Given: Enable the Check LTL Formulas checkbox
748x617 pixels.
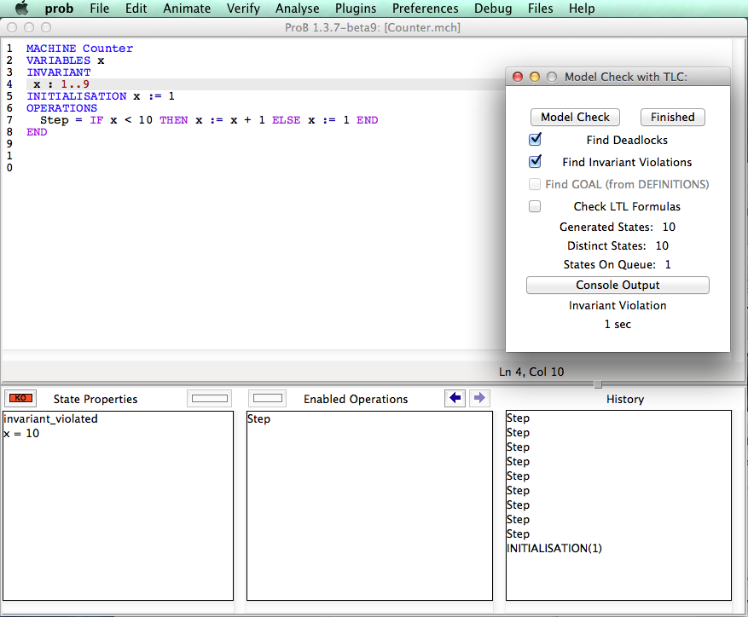Looking at the screenshot, I should (x=536, y=206).
